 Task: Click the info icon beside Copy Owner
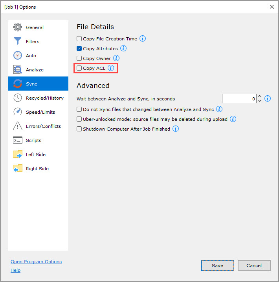(116, 58)
